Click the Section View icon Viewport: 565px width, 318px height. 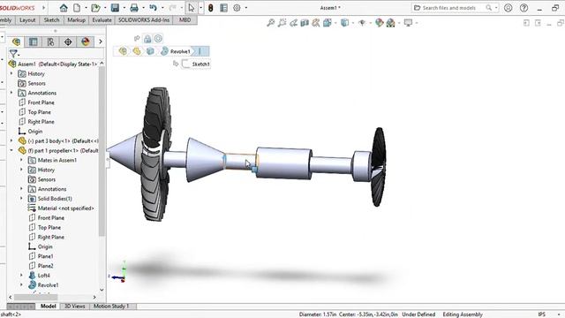point(305,23)
